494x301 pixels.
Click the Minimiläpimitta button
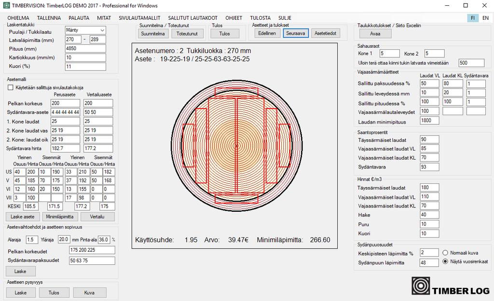tap(60, 217)
